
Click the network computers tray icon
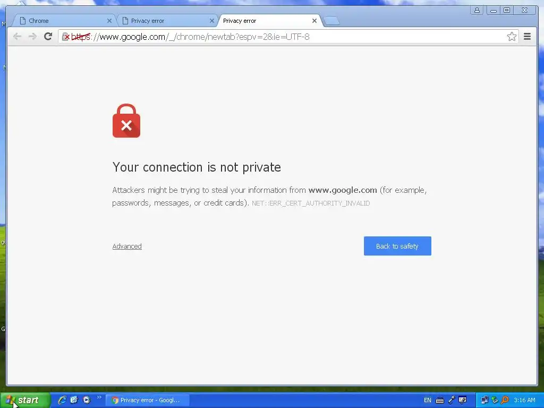coord(484,400)
